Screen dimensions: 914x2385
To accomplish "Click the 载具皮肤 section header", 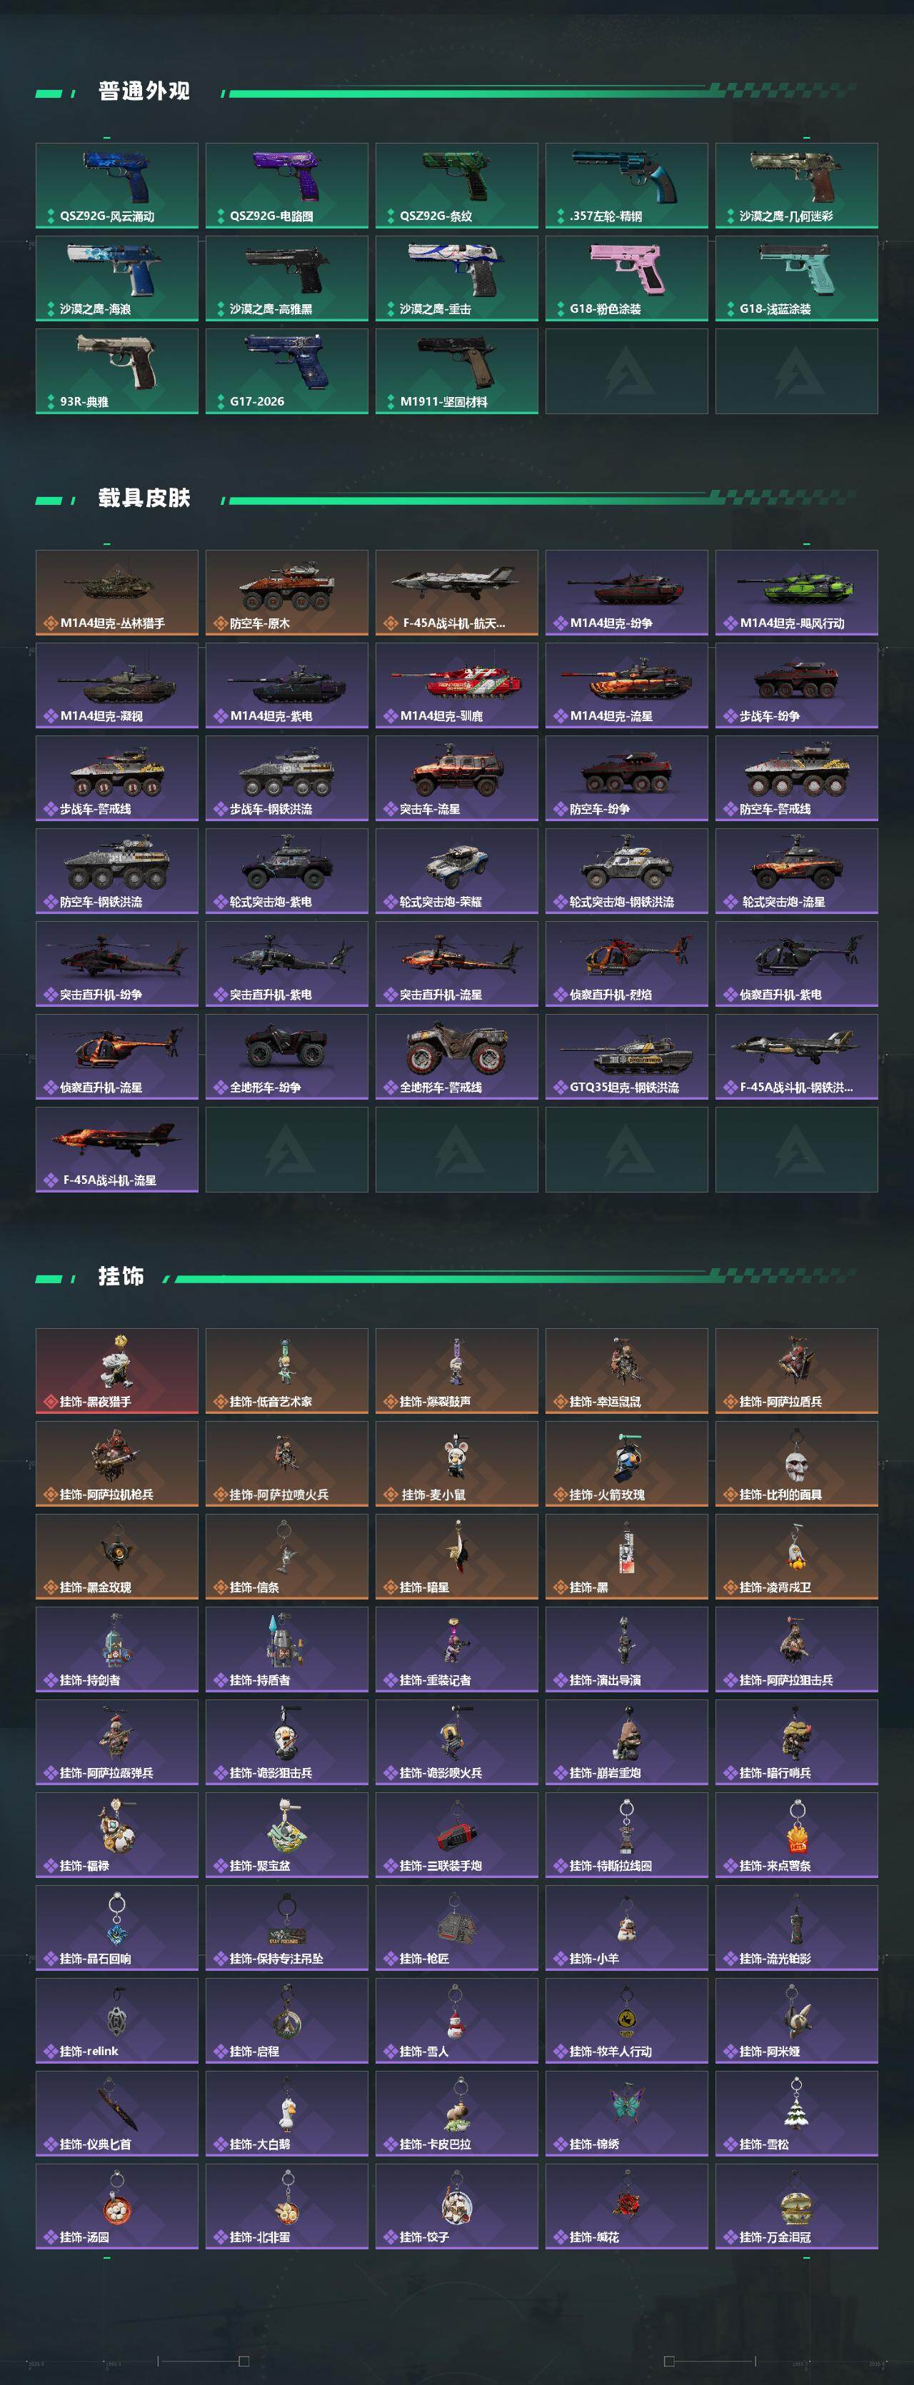I will pyautogui.click(x=144, y=498).
